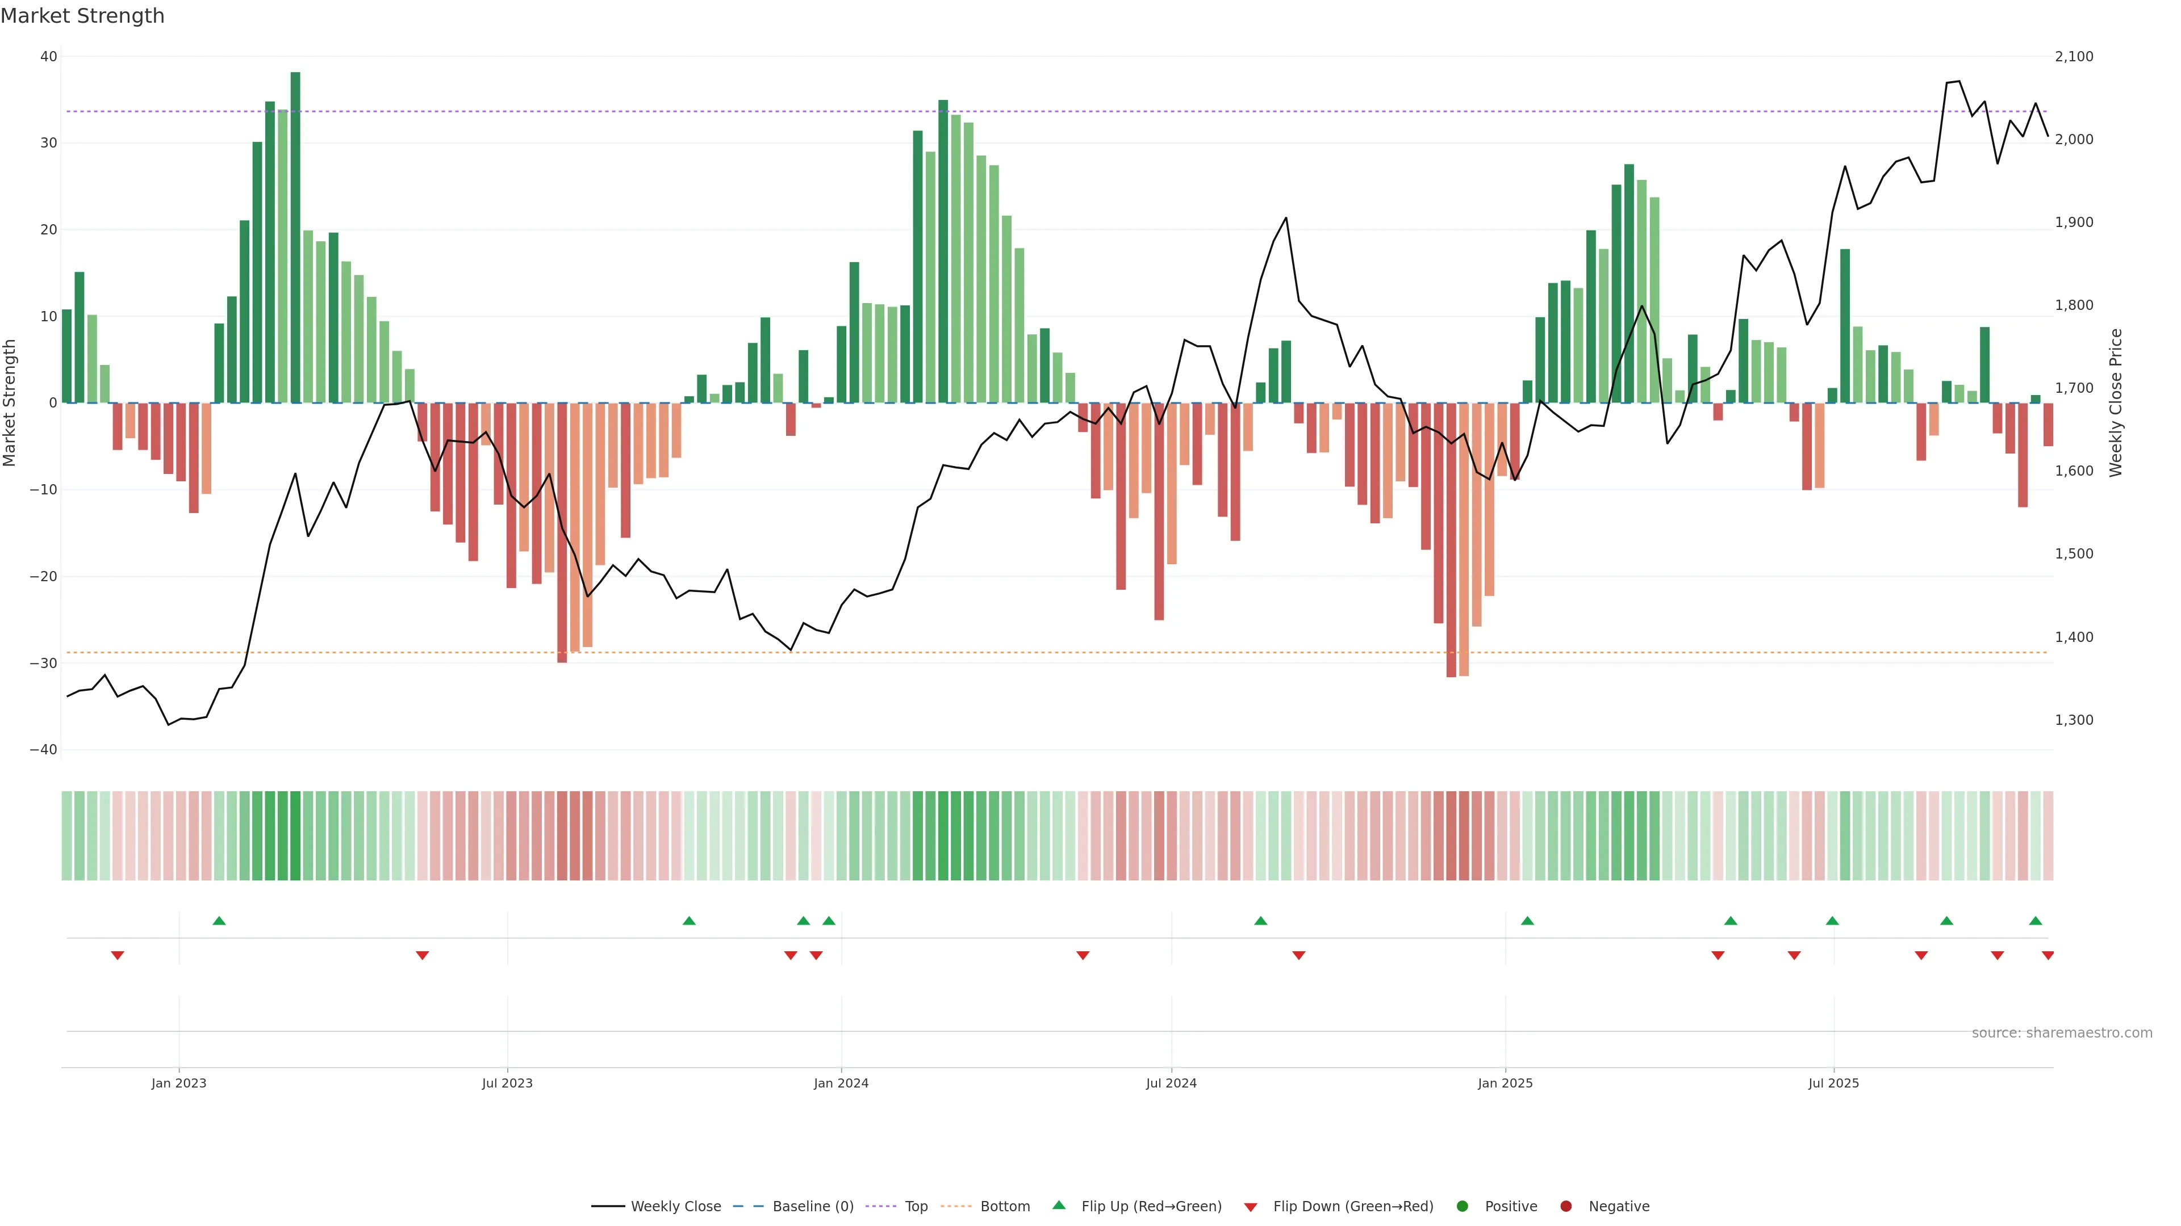
Task: Click the source: sharemaestro.com text
Action: (2062, 1033)
